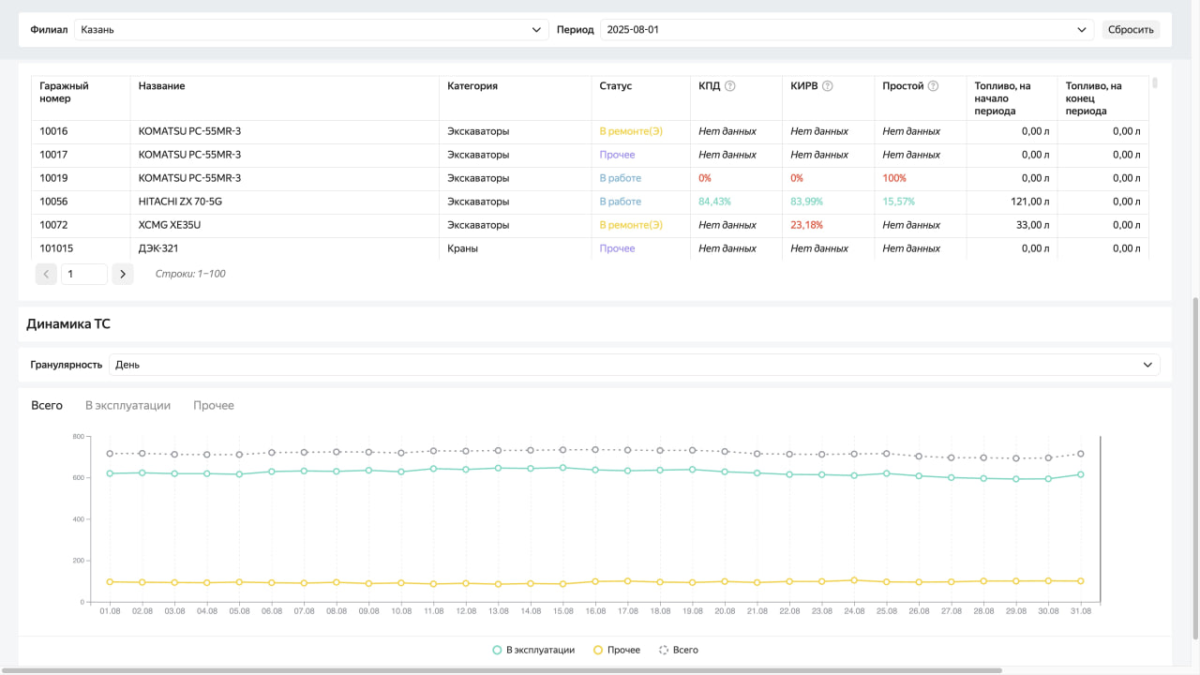Viewport: 1200px width, 675px height.
Task: Expand the Гранулярность dropdown set to День
Action: click(x=634, y=365)
